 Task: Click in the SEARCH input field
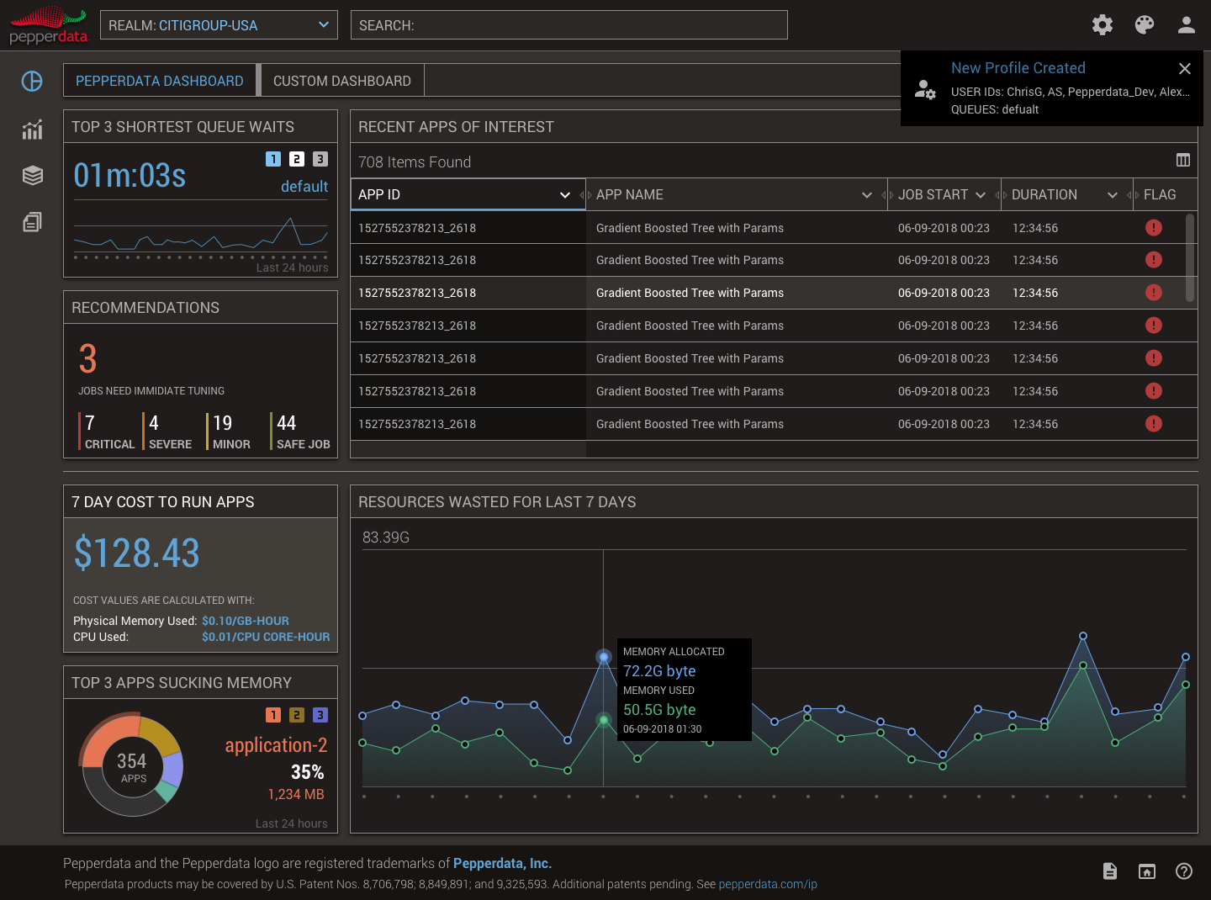(x=569, y=25)
